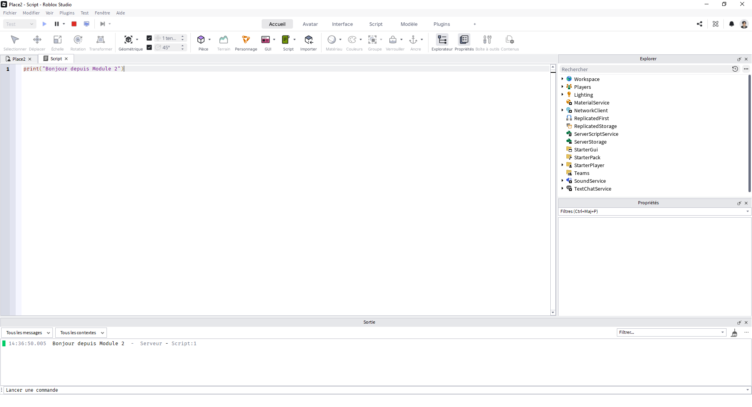Add a ribbon tab with plus button
This screenshot has height=407, width=752.
(475, 24)
